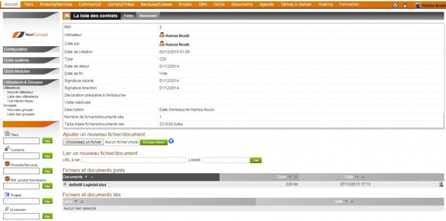This screenshot has height=221, width=446.
Task: Sort Taille column ascending
Action: 296,177
